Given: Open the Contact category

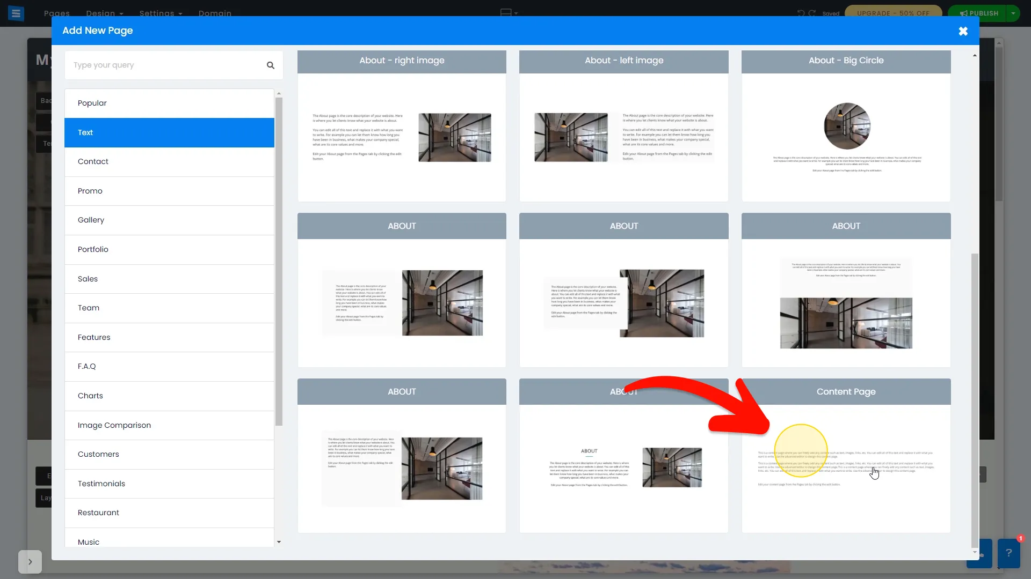Looking at the screenshot, I should click(169, 161).
